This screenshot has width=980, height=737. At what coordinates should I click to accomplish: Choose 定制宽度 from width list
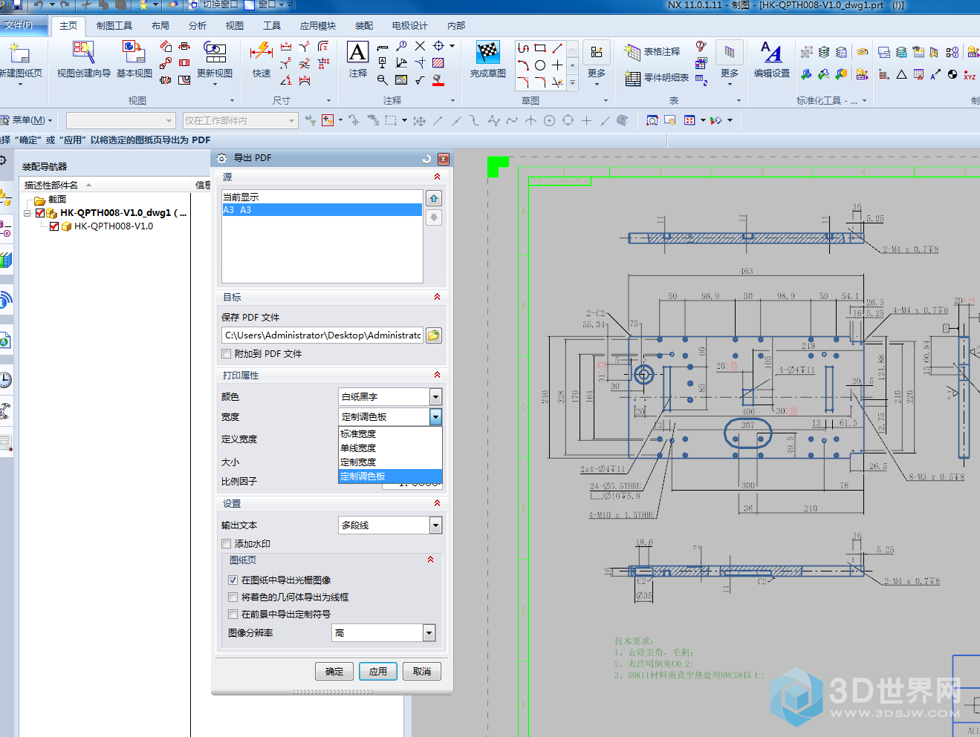click(390, 462)
